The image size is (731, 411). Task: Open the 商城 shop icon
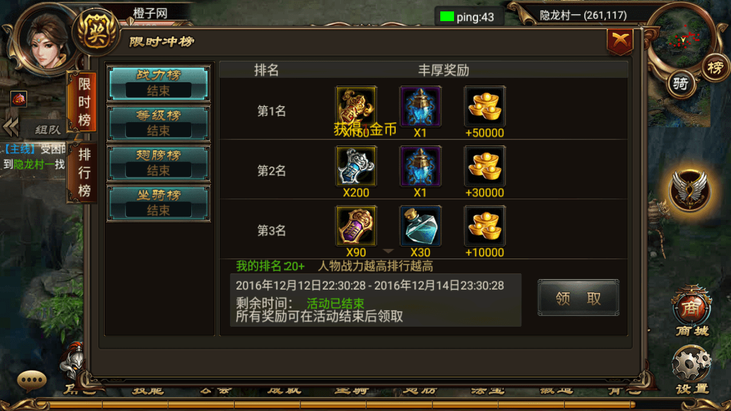pos(692,311)
